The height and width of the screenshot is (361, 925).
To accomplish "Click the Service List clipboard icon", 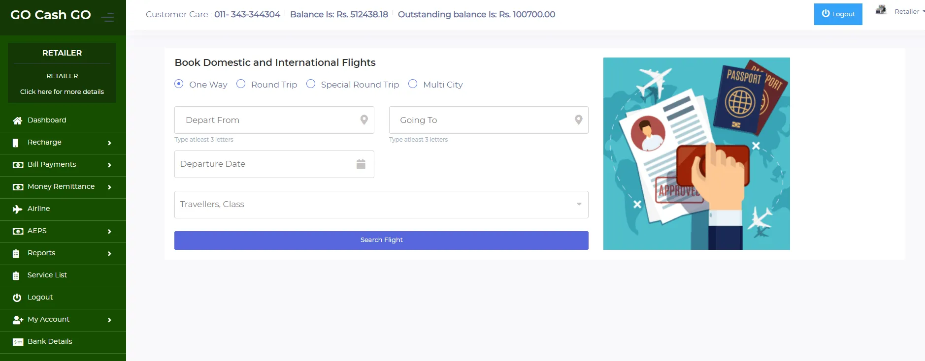I will (x=16, y=276).
